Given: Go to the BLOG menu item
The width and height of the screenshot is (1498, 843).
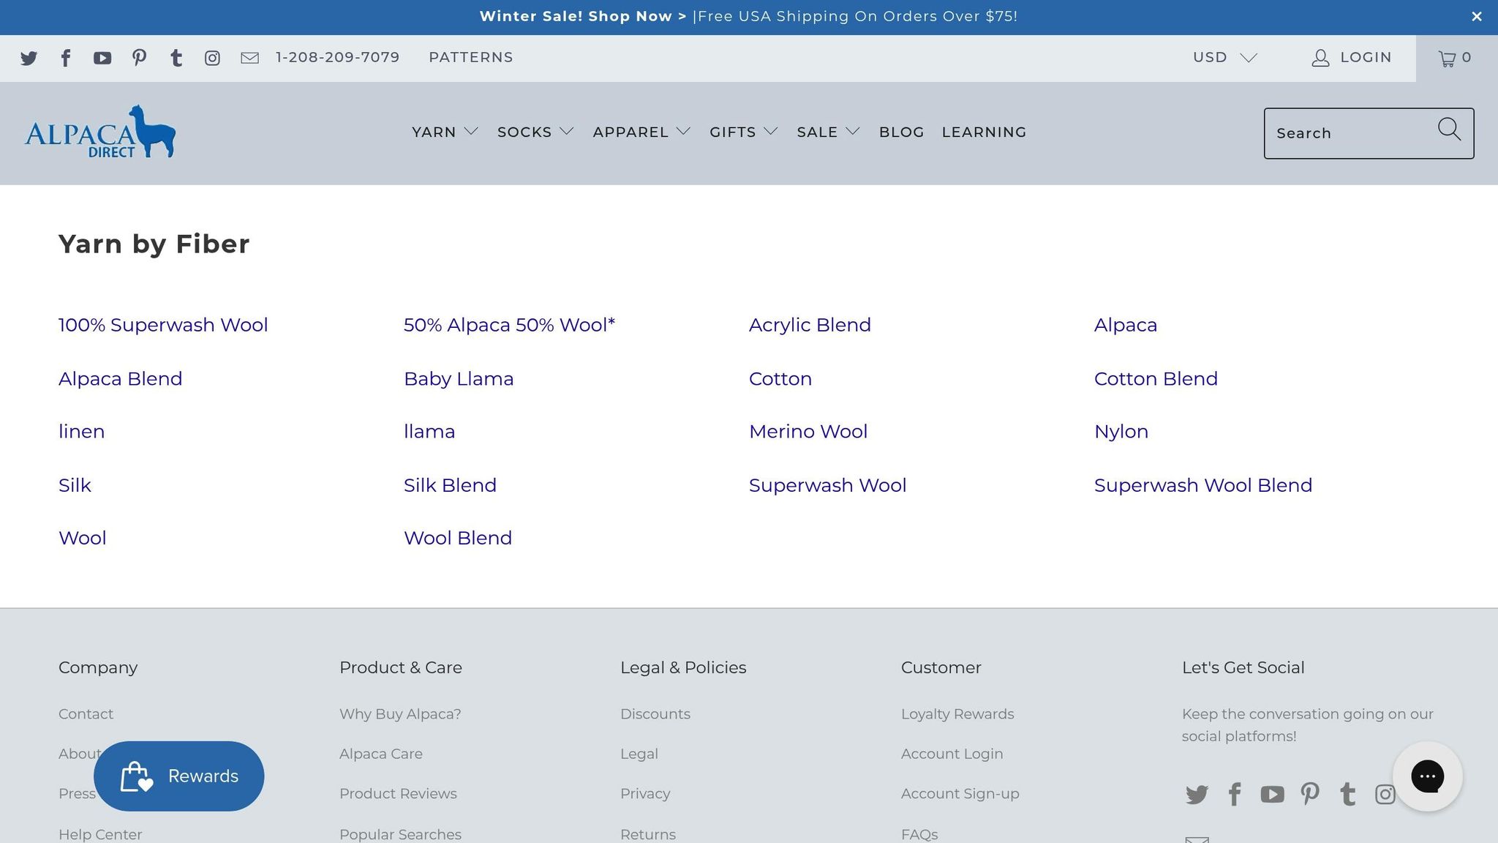Looking at the screenshot, I should (901, 132).
